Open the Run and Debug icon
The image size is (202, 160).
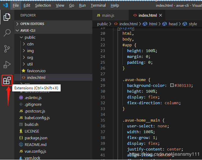click(x=7, y=65)
